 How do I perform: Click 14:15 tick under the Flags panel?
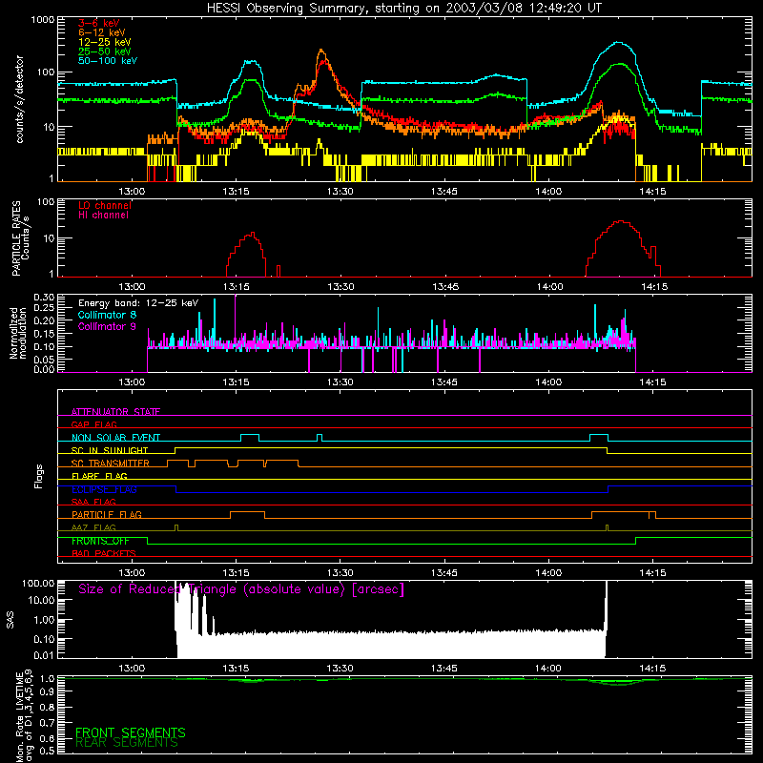[x=652, y=573]
